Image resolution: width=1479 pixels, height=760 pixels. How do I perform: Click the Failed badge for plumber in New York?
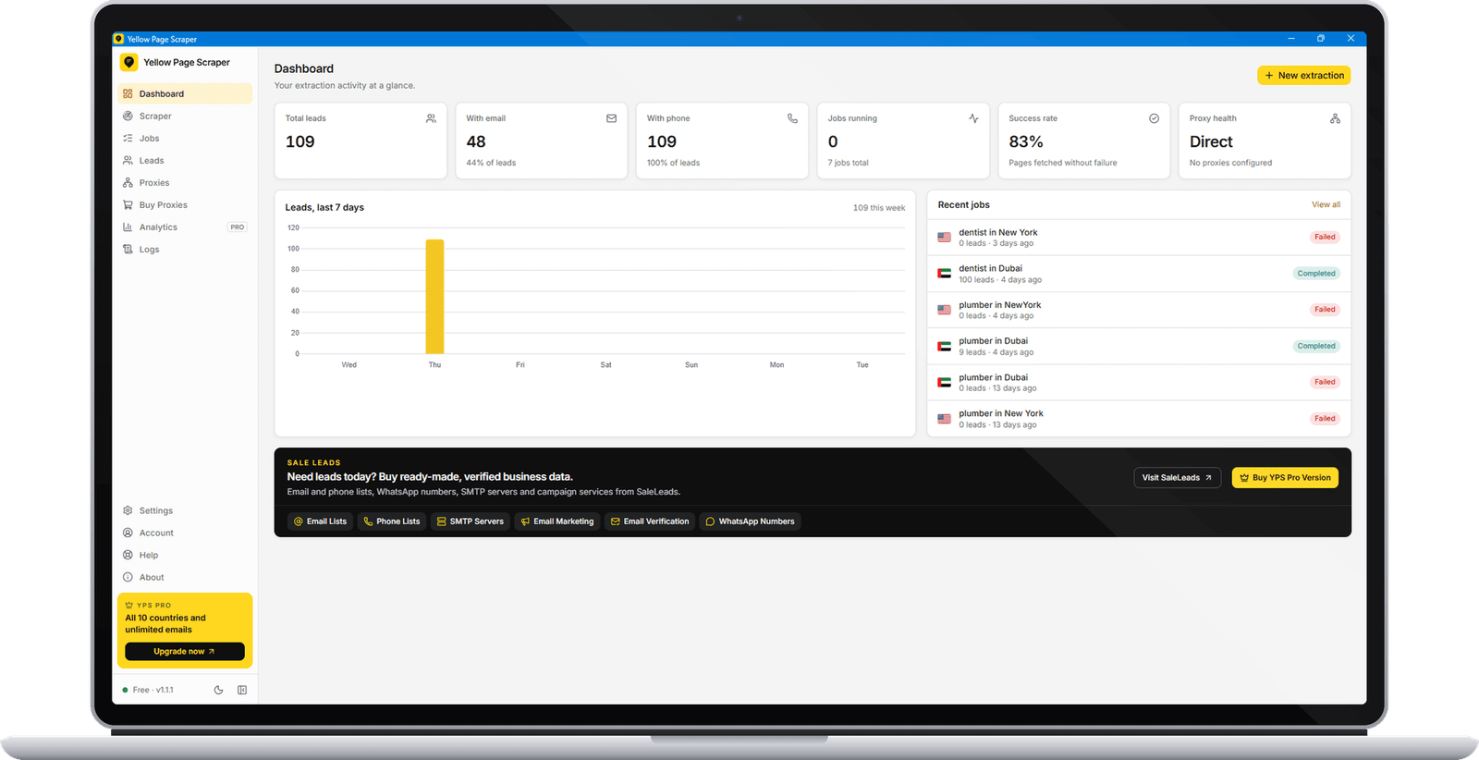[x=1325, y=419]
